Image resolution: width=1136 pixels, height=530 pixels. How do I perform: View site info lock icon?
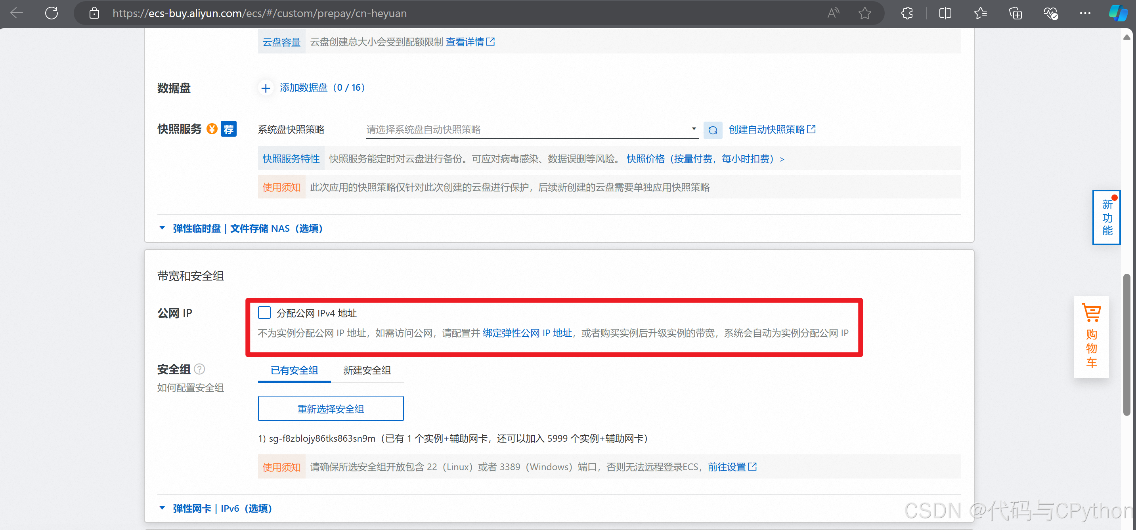(94, 13)
